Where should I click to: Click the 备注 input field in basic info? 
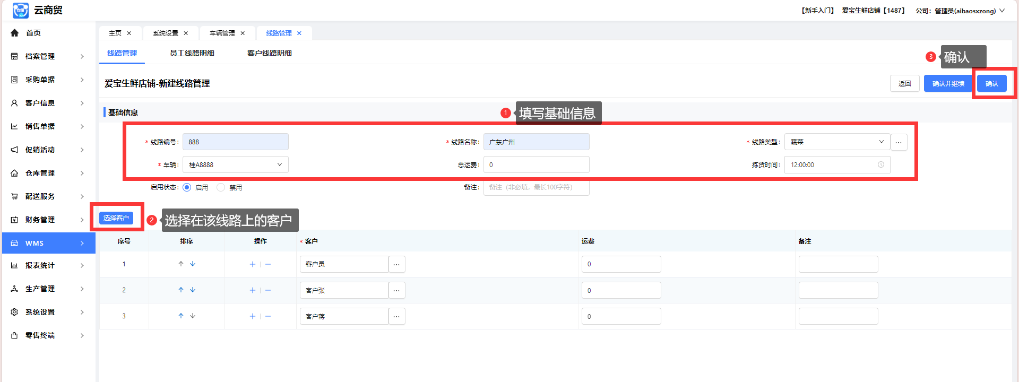[536, 187]
